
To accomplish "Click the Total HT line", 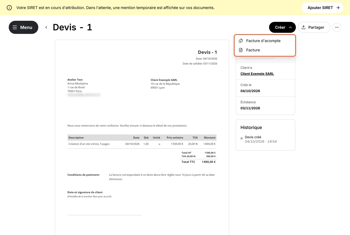I will [199, 153].
